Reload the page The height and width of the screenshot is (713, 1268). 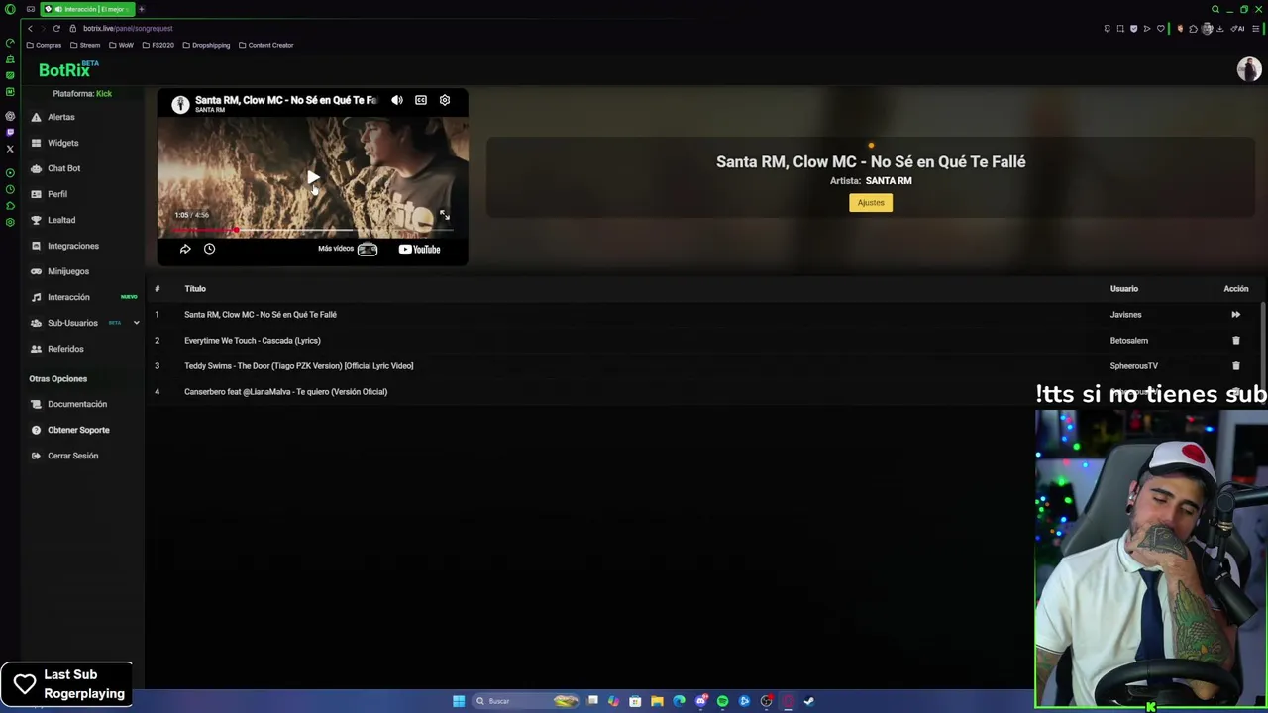click(56, 29)
